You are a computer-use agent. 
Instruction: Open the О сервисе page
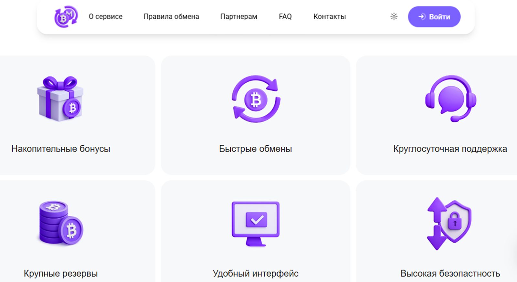[x=106, y=16]
